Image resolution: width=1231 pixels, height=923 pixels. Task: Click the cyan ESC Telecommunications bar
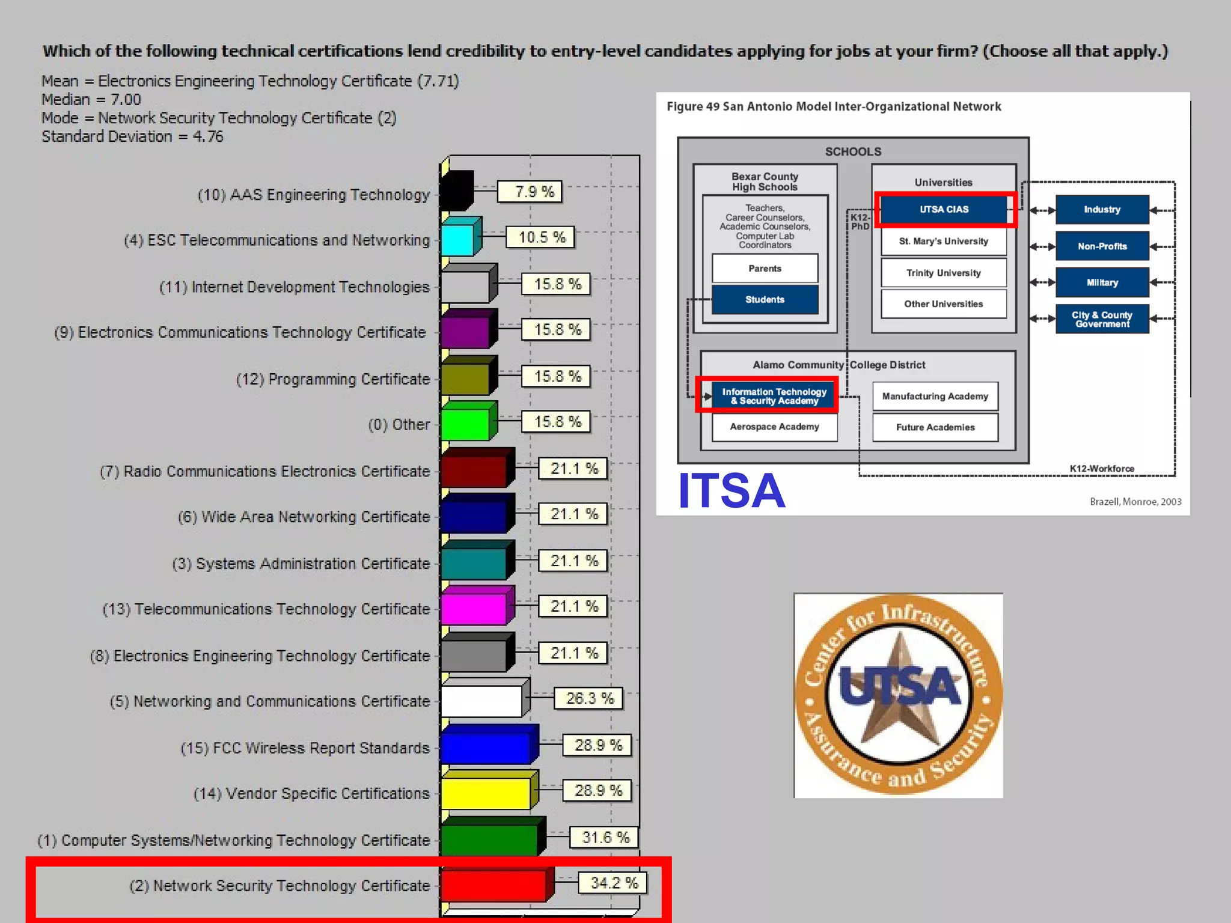tap(458, 240)
